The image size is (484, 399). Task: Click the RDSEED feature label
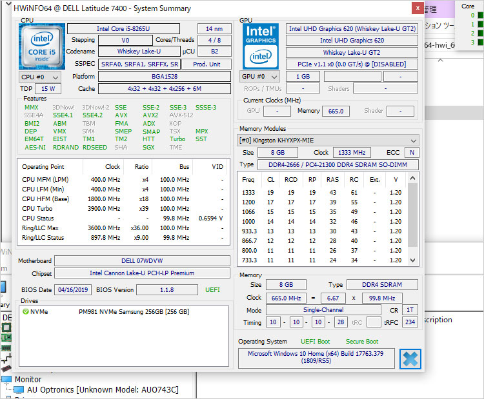[x=95, y=148]
